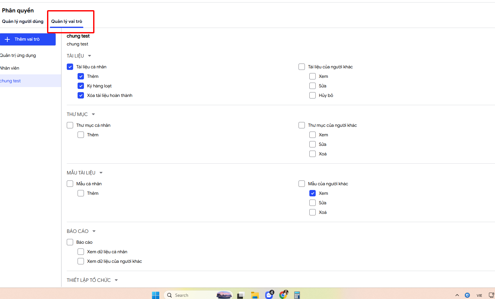
Task: Check Sửa under Tài liệu của người khác
Action: pyautogui.click(x=313, y=86)
